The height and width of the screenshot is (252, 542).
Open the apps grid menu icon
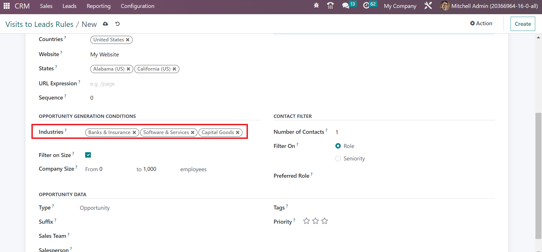tap(7, 6)
